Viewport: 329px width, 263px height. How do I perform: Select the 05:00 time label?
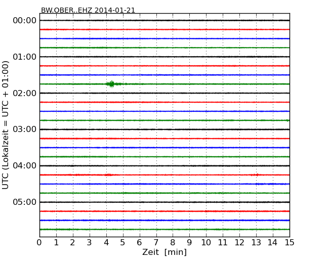coord(25,202)
